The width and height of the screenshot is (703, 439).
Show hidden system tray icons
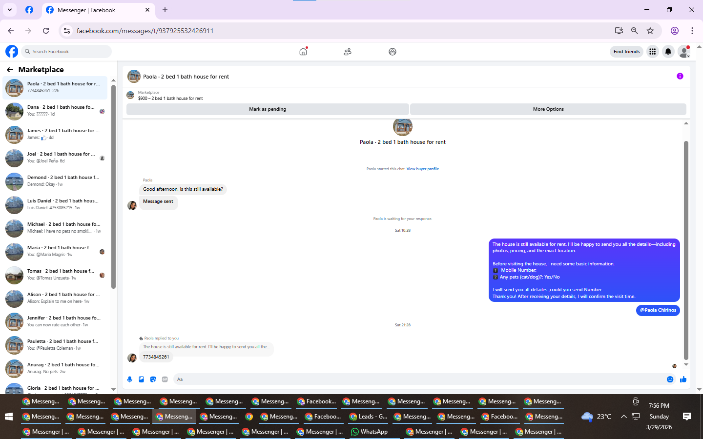623,417
